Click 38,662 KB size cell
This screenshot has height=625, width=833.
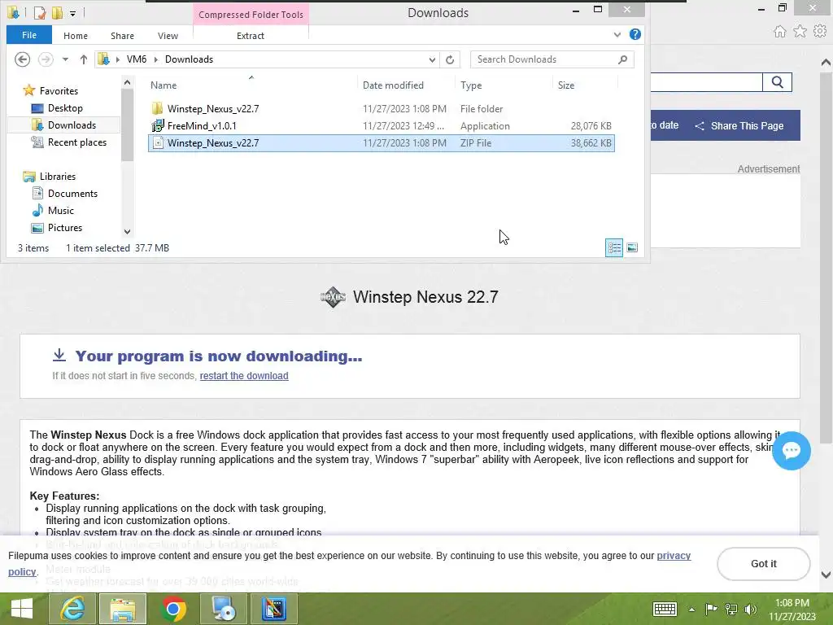(591, 143)
